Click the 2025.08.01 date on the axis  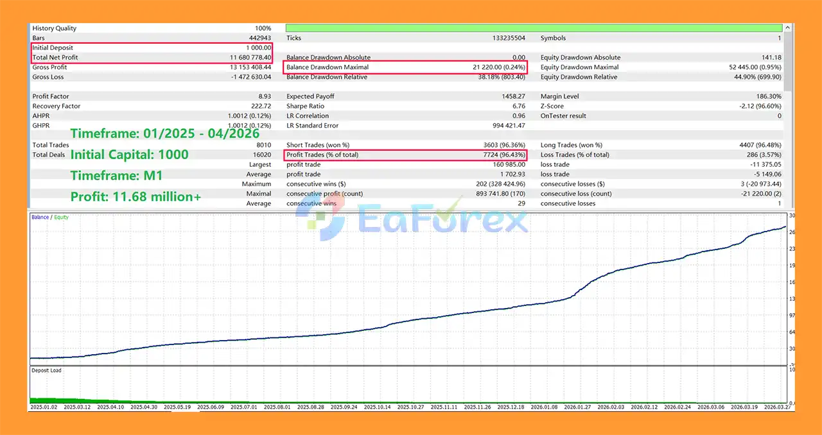277,407
